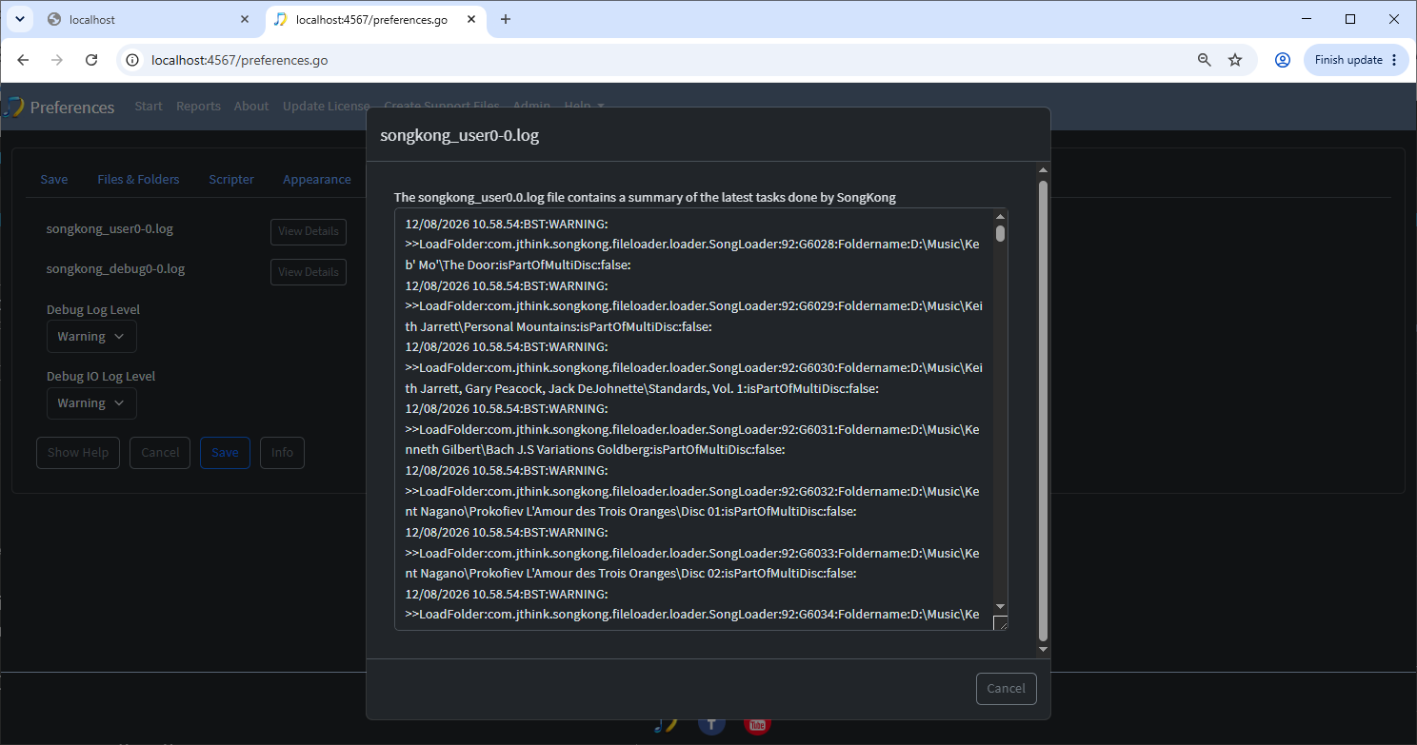Click the dialog's outer scroll-down arrow

1043,649
